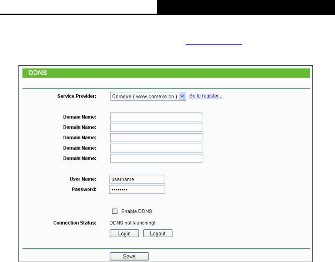Click the Password label
The image size is (335, 262).
click(x=84, y=189)
